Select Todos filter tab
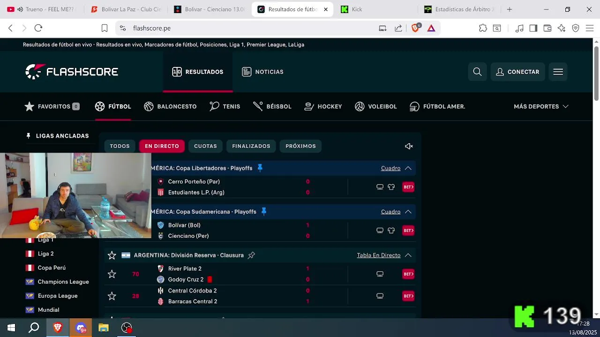The image size is (600, 337). point(120,146)
